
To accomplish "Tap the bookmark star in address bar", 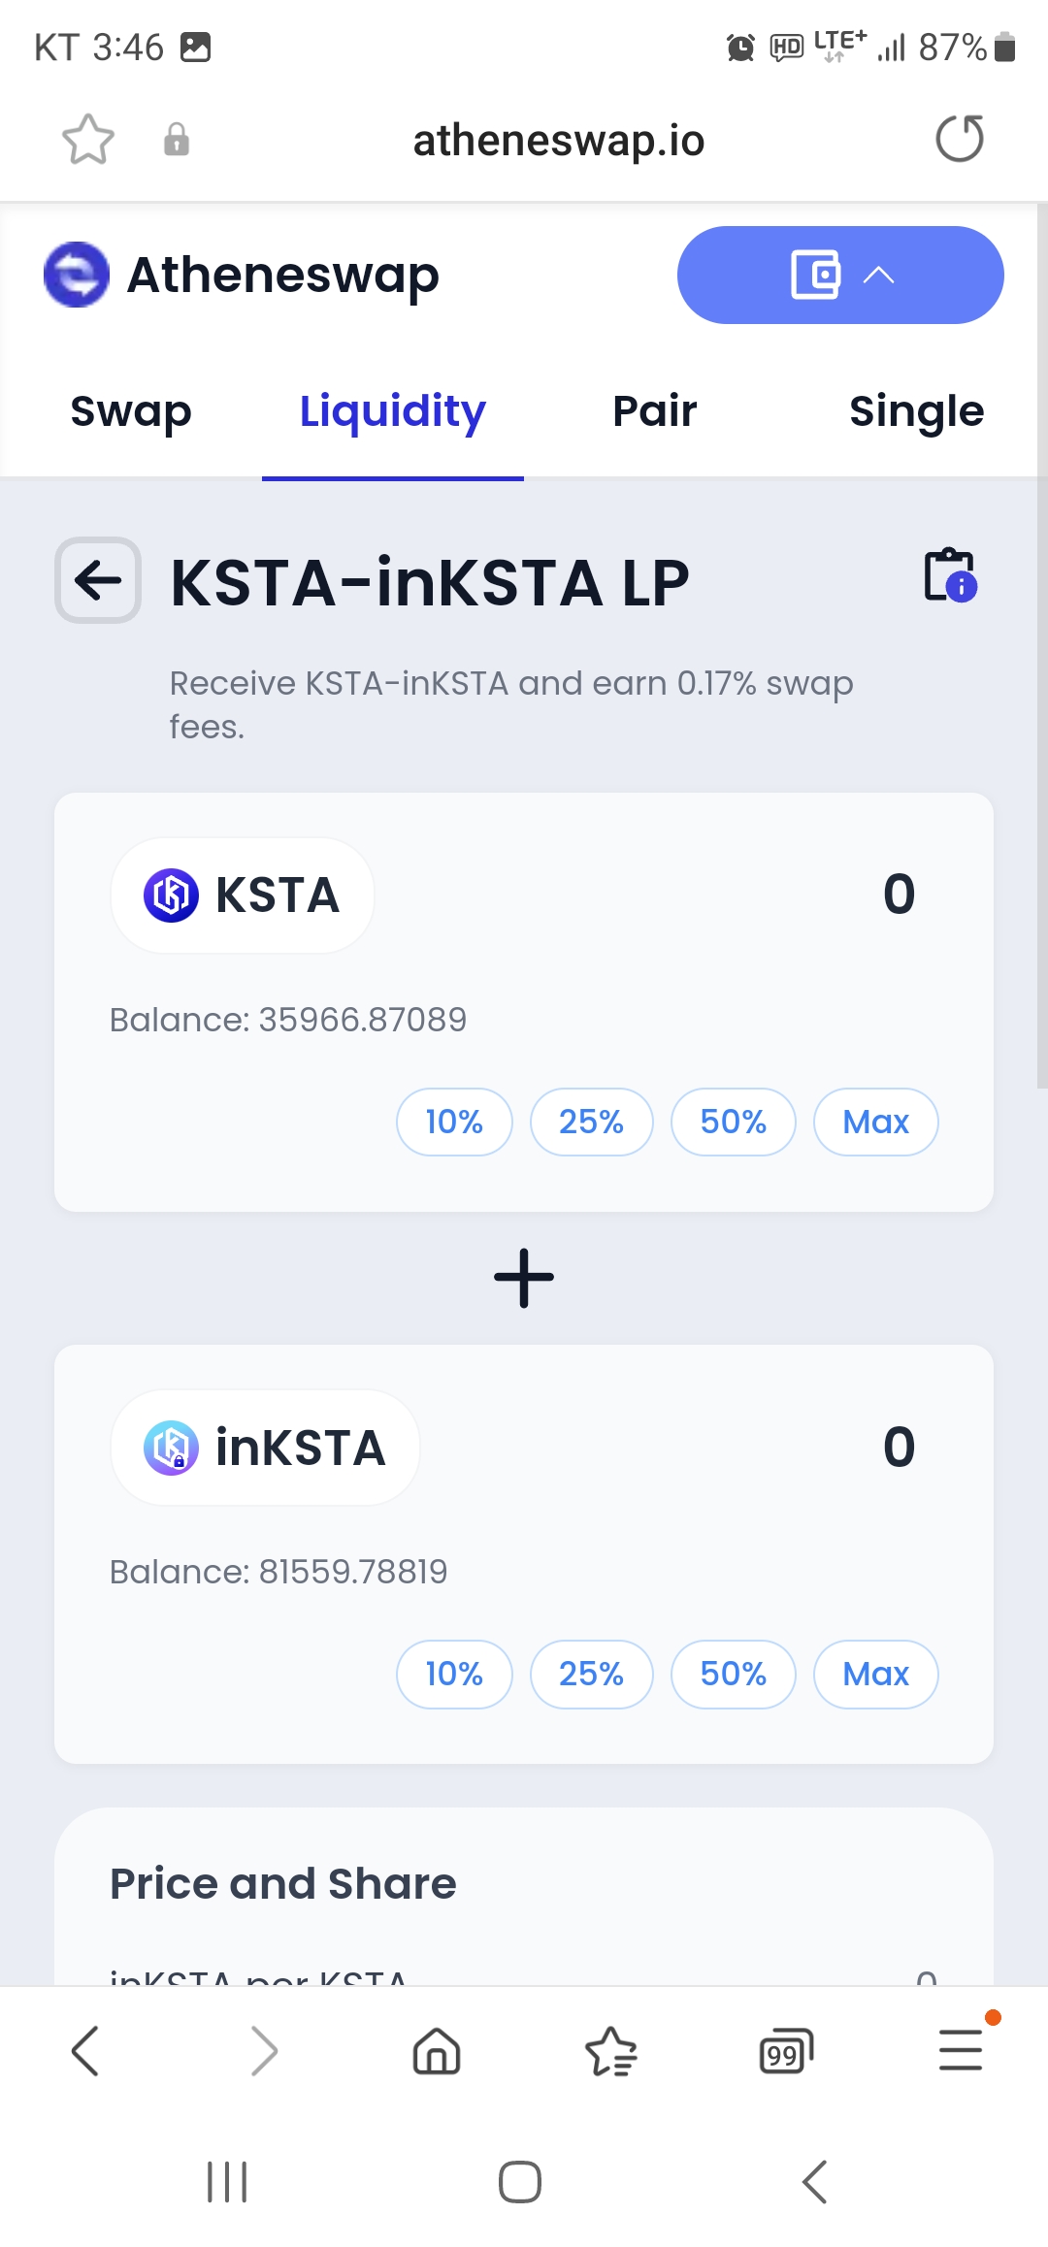I will pyautogui.click(x=87, y=140).
